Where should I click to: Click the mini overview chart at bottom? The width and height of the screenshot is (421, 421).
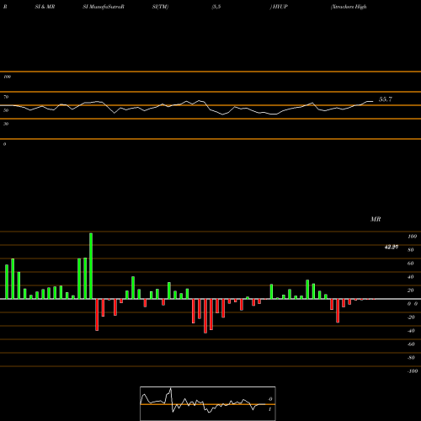208,403
